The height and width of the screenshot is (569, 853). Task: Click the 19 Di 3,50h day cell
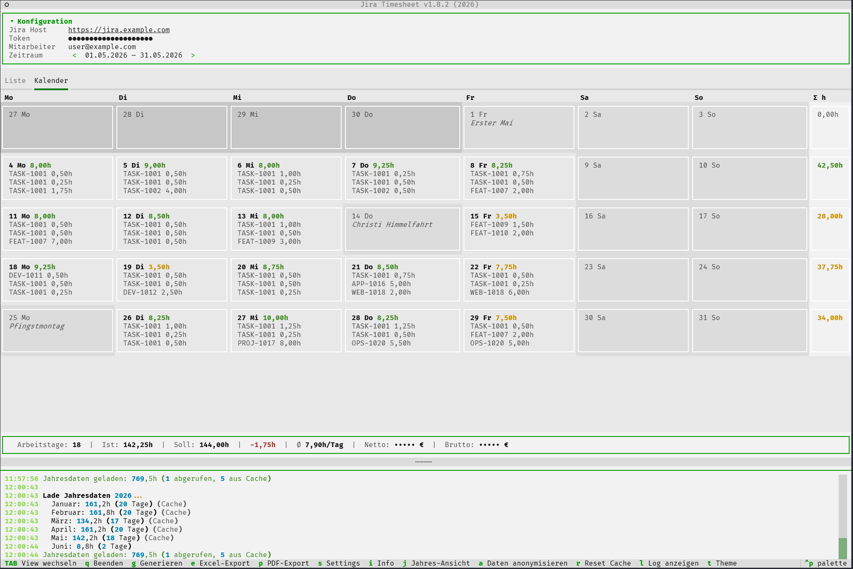[x=172, y=280]
